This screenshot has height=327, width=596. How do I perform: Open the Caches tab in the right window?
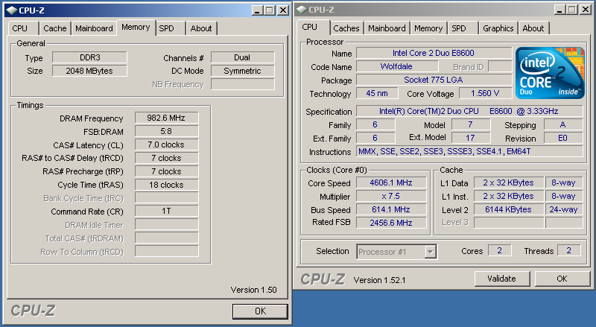tap(346, 28)
